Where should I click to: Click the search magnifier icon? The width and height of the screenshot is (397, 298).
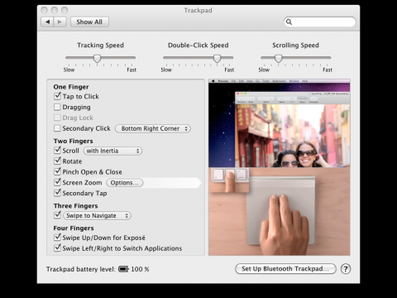click(x=289, y=22)
